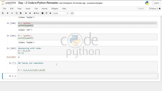Image resolution: width=162 pixels, height=91 pixels.
Task: Open the View menu
Action: [x=19, y=9]
